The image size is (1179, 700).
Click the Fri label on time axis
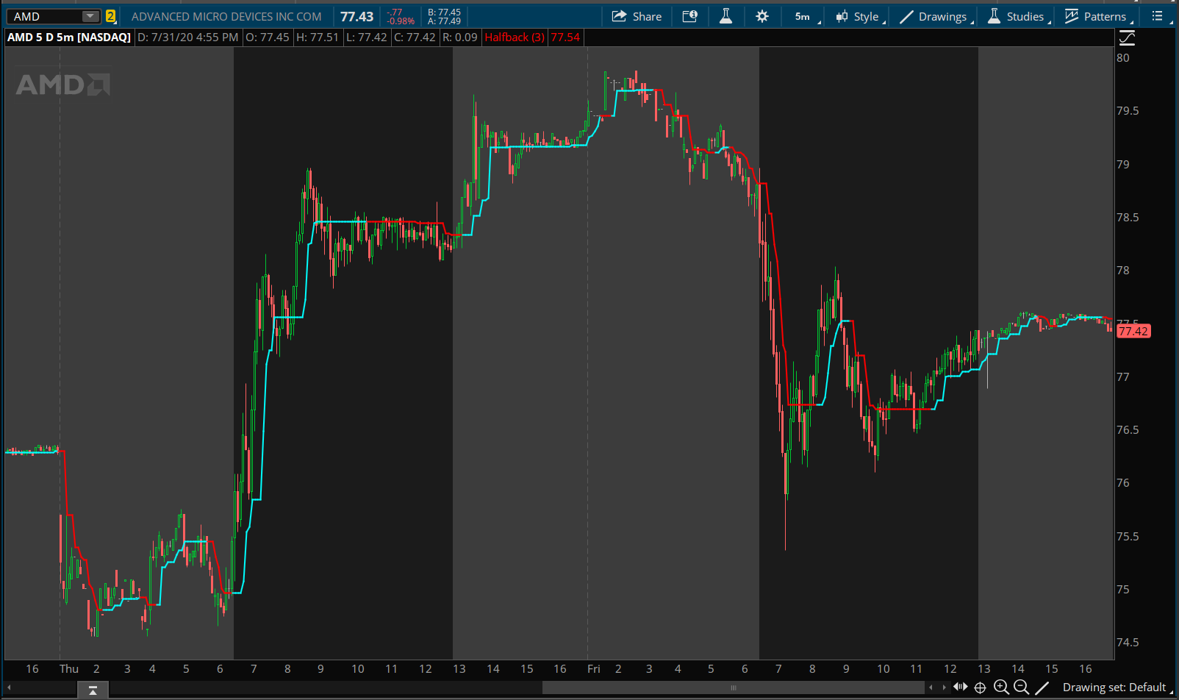pos(593,668)
